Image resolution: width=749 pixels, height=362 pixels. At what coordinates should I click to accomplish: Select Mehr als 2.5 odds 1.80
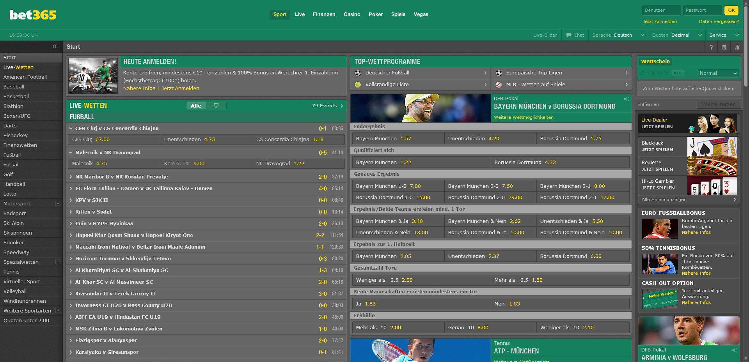coord(560,280)
